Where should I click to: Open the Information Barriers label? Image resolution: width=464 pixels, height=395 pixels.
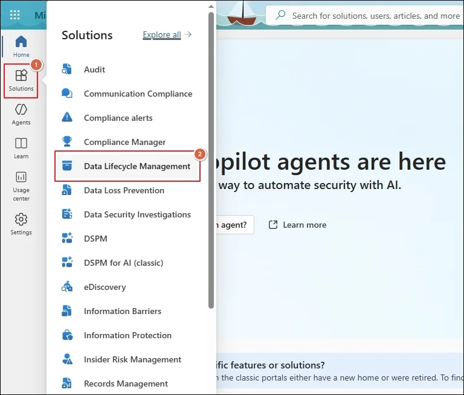(123, 311)
